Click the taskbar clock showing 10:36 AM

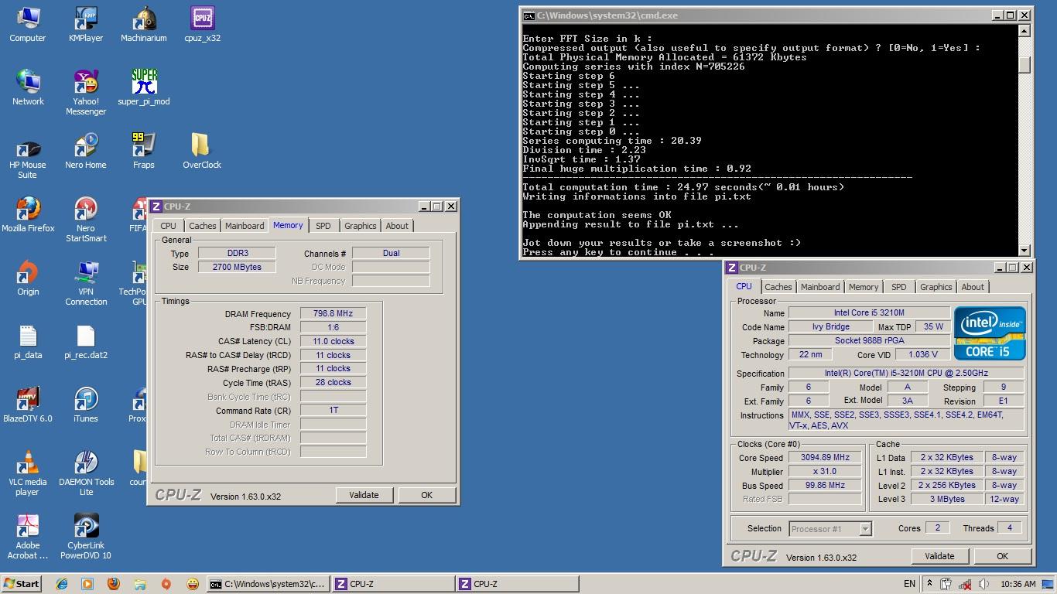tap(1018, 584)
